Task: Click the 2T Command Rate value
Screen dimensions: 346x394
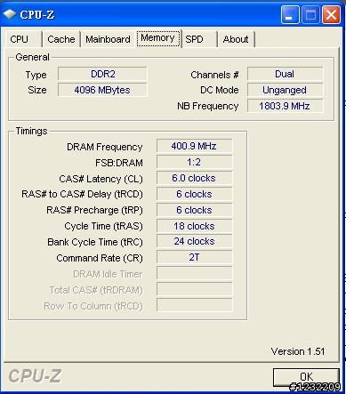Action: (194, 257)
